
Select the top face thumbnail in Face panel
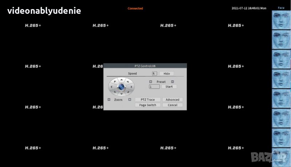click(281, 20)
